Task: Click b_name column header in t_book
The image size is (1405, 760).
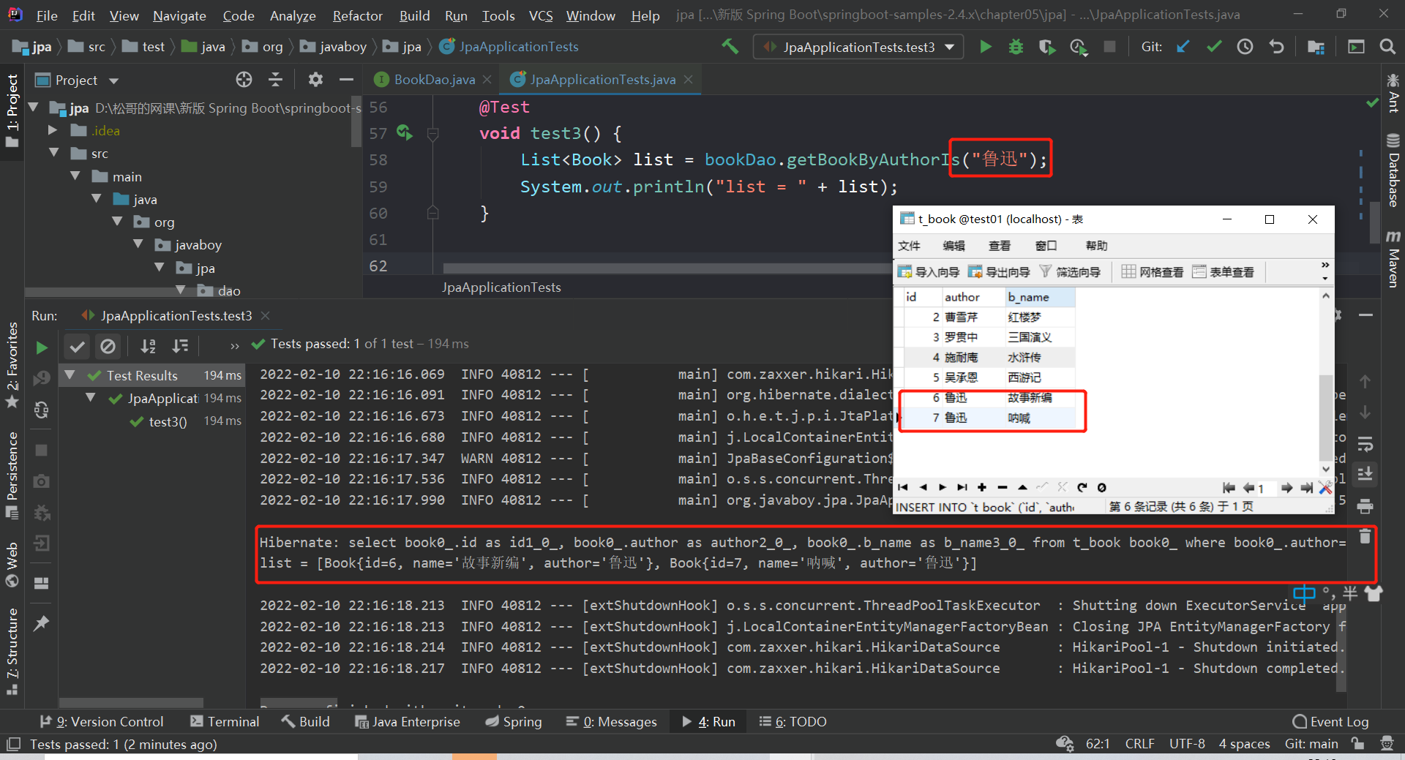Action: [x=1038, y=297]
